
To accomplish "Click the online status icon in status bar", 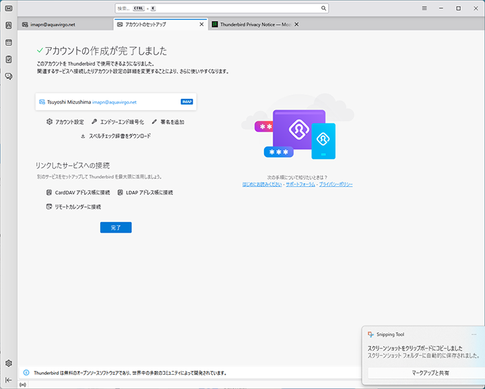I will tap(24, 385).
